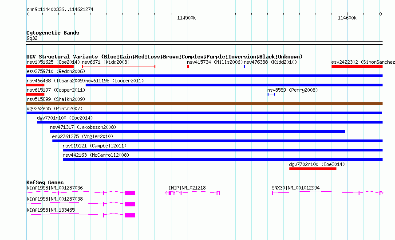Select the nsv466488 (Itsara2009) label
The width and height of the screenshot is (395, 240).
coord(56,81)
